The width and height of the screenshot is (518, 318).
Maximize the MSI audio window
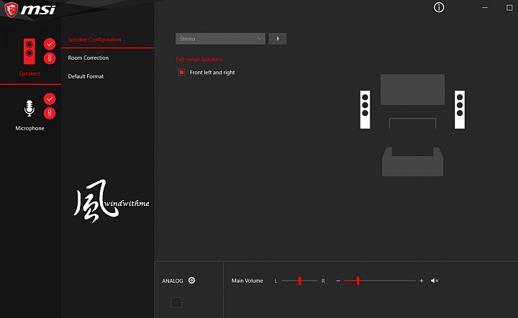(509, 7)
